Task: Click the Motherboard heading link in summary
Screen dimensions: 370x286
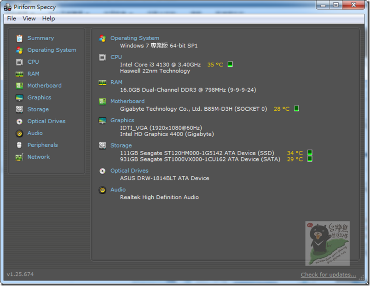Action: (127, 101)
